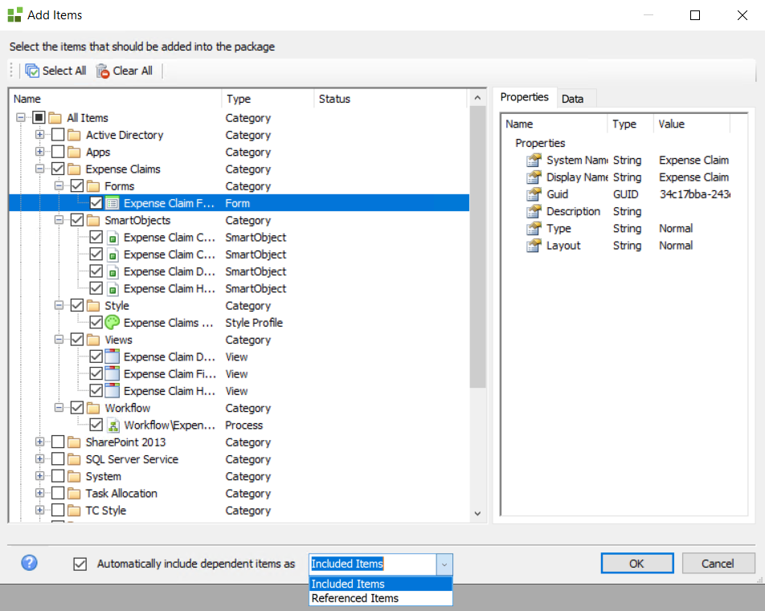
Task: Toggle the Active Directory checkbox
Action: pos(58,135)
